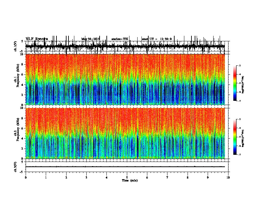Click the ch.2 spectrogram color scale bar
257x199 pixels.
click(235, 137)
